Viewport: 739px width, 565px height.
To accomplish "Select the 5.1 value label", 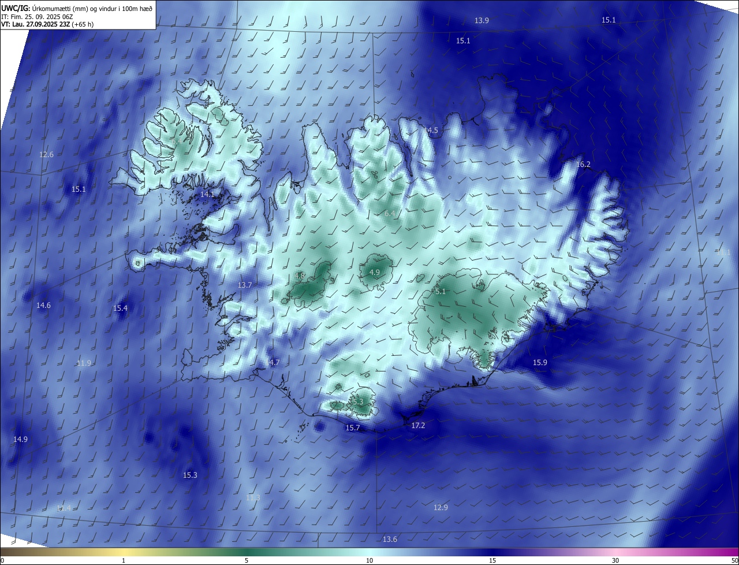I will coord(441,292).
